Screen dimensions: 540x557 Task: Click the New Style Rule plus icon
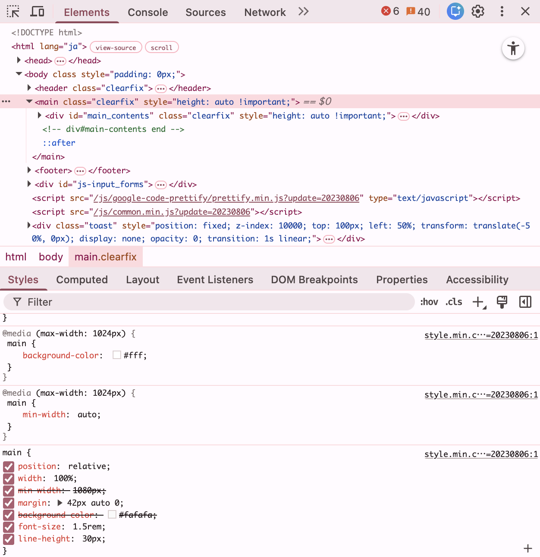pyautogui.click(x=479, y=302)
